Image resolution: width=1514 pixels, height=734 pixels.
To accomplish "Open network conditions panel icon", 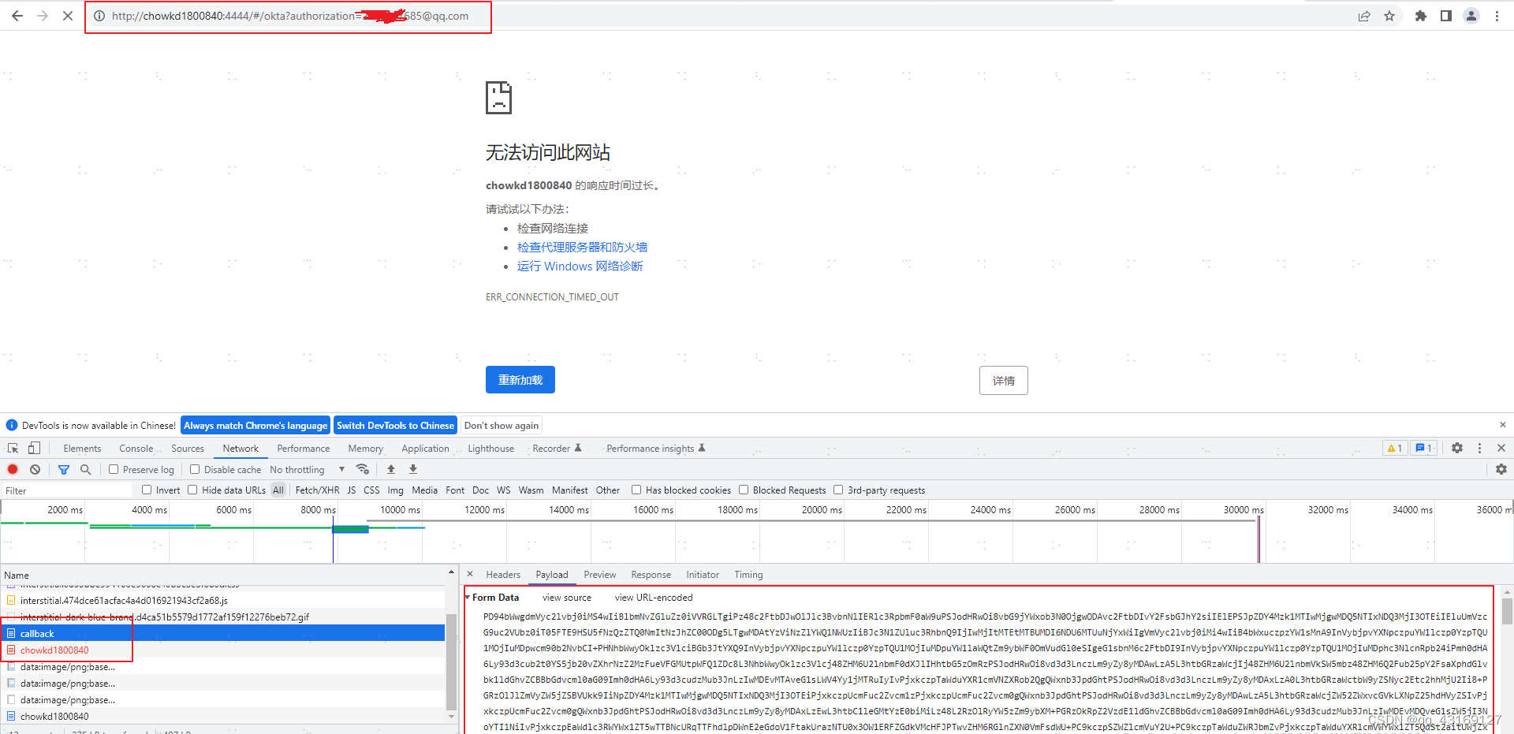I will (x=363, y=469).
